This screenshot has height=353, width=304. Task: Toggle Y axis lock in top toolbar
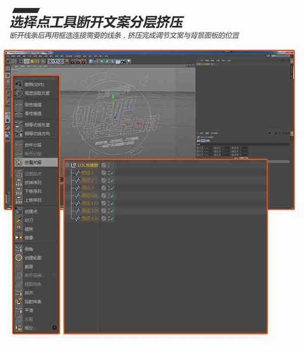click(x=56, y=61)
